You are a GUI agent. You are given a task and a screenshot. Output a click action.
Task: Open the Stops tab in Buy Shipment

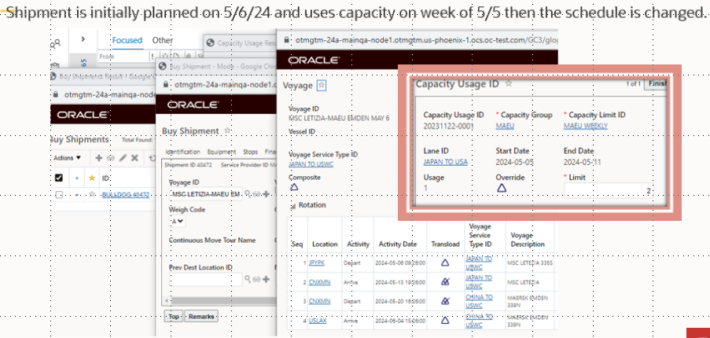(250, 152)
